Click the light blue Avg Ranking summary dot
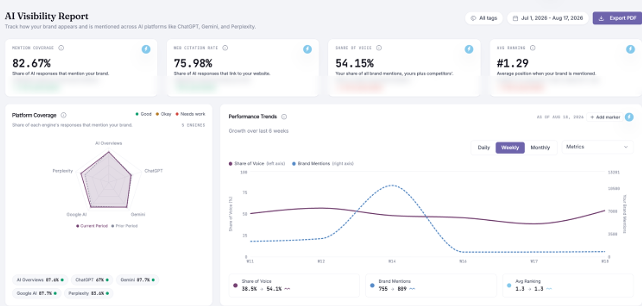 click(509, 285)
